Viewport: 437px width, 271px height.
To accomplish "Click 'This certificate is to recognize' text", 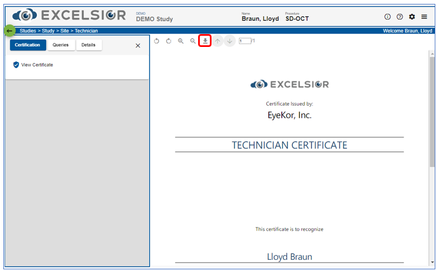I will [290, 229].
